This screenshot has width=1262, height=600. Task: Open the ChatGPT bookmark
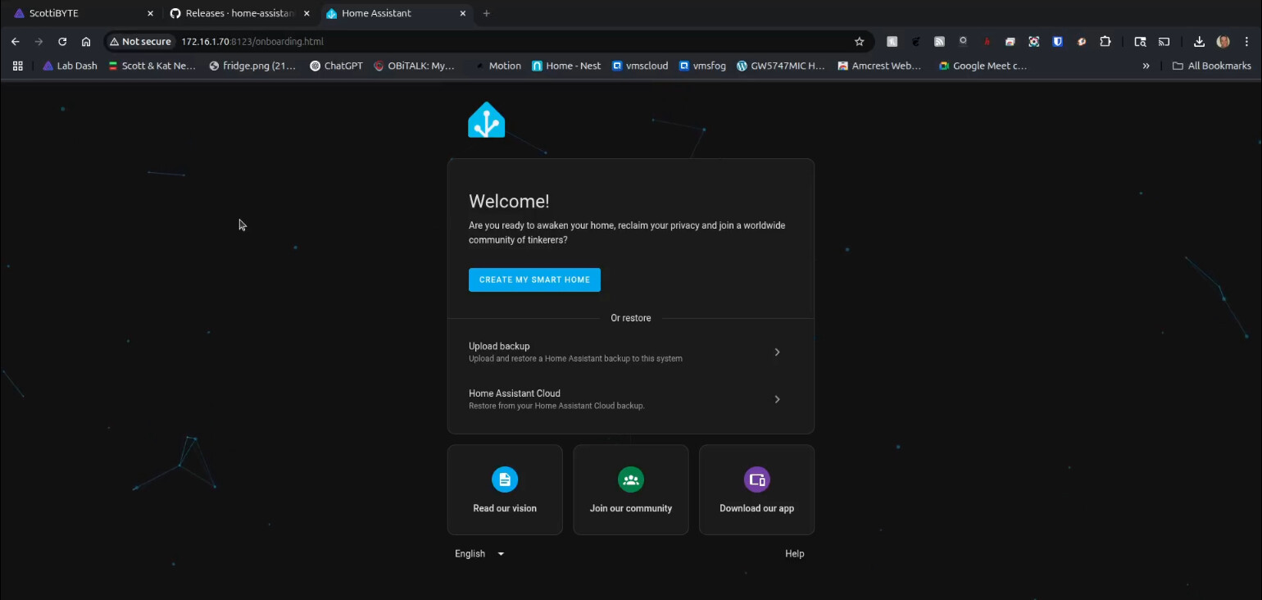pos(336,66)
